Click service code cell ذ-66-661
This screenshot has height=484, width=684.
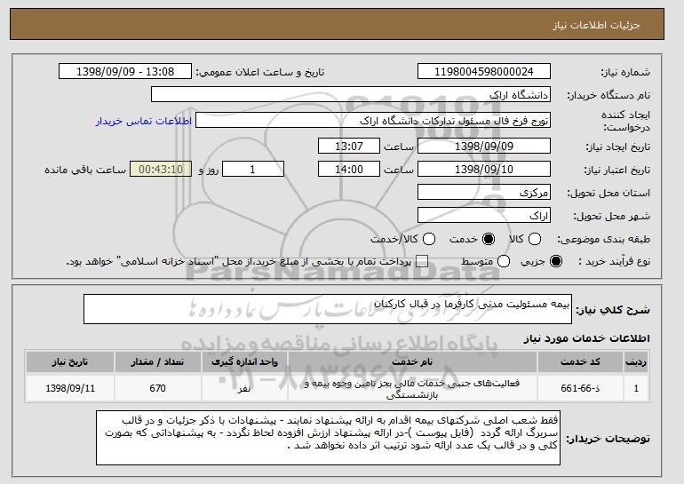coord(580,388)
